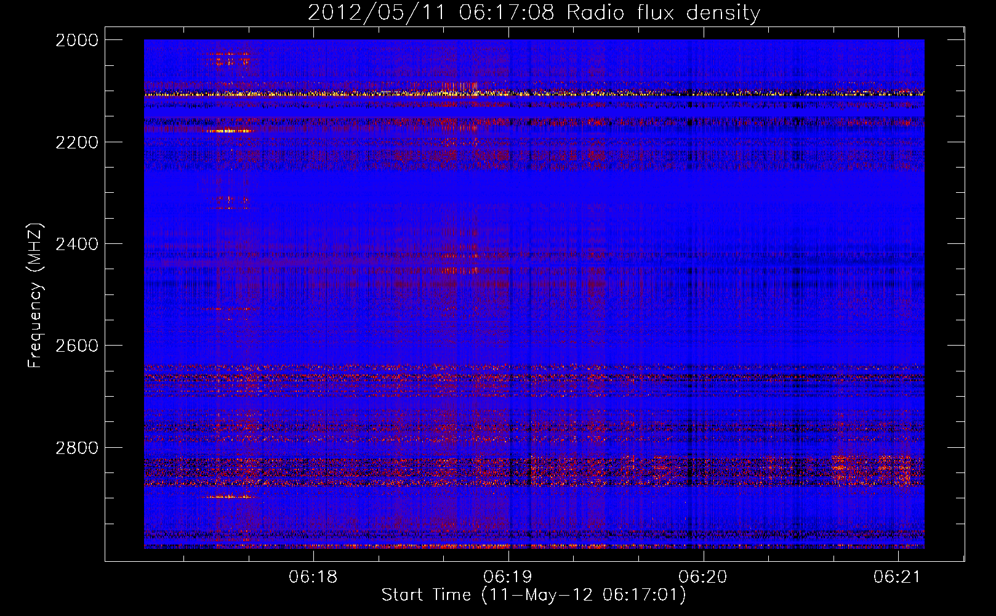
Task: Click the bright yellow emission line near 2100 MHz
Action: pyautogui.click(x=534, y=94)
